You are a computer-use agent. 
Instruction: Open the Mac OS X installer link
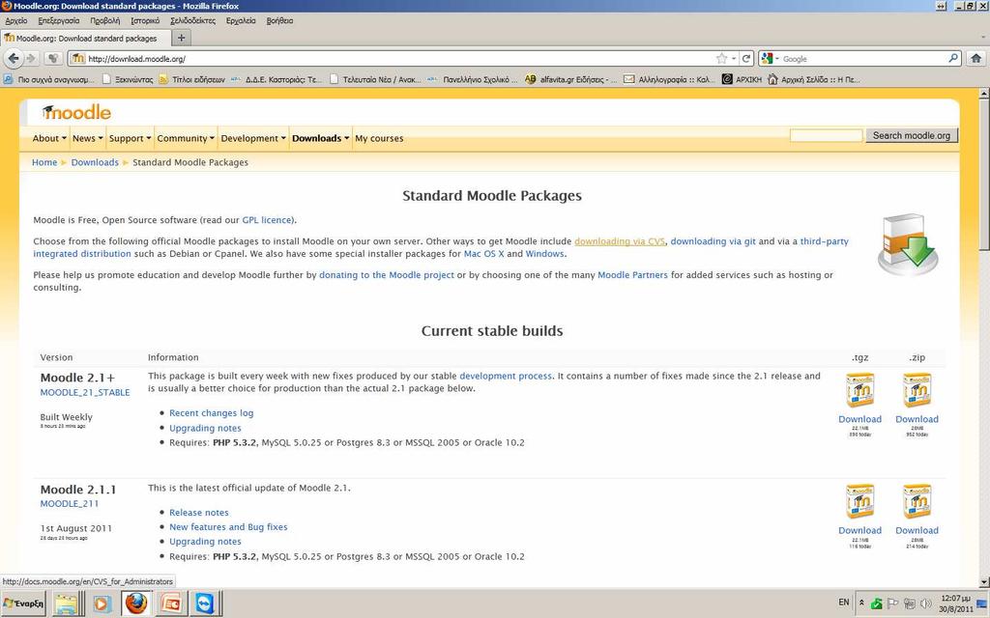[483, 254]
